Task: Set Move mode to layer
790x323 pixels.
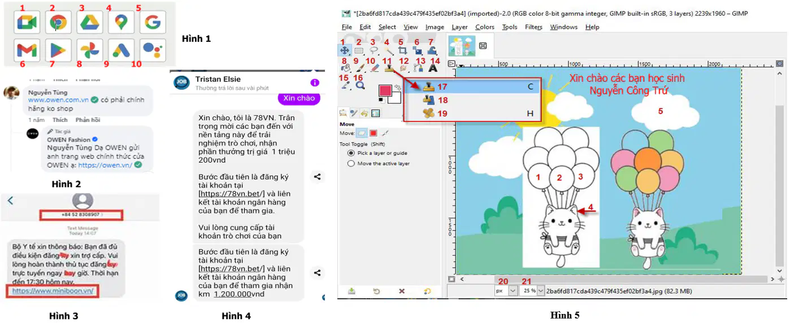Action: 361,133
